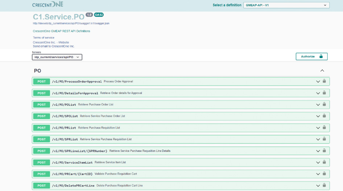Click the lock icon on POList row
The width and height of the screenshot is (343, 191).
(x=324, y=104)
